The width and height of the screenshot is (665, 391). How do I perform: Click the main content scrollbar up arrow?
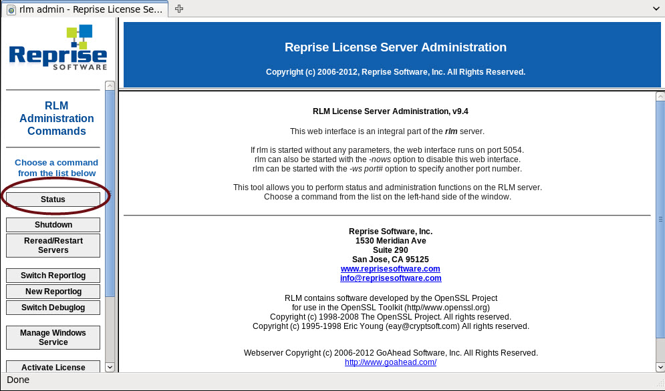(x=660, y=97)
